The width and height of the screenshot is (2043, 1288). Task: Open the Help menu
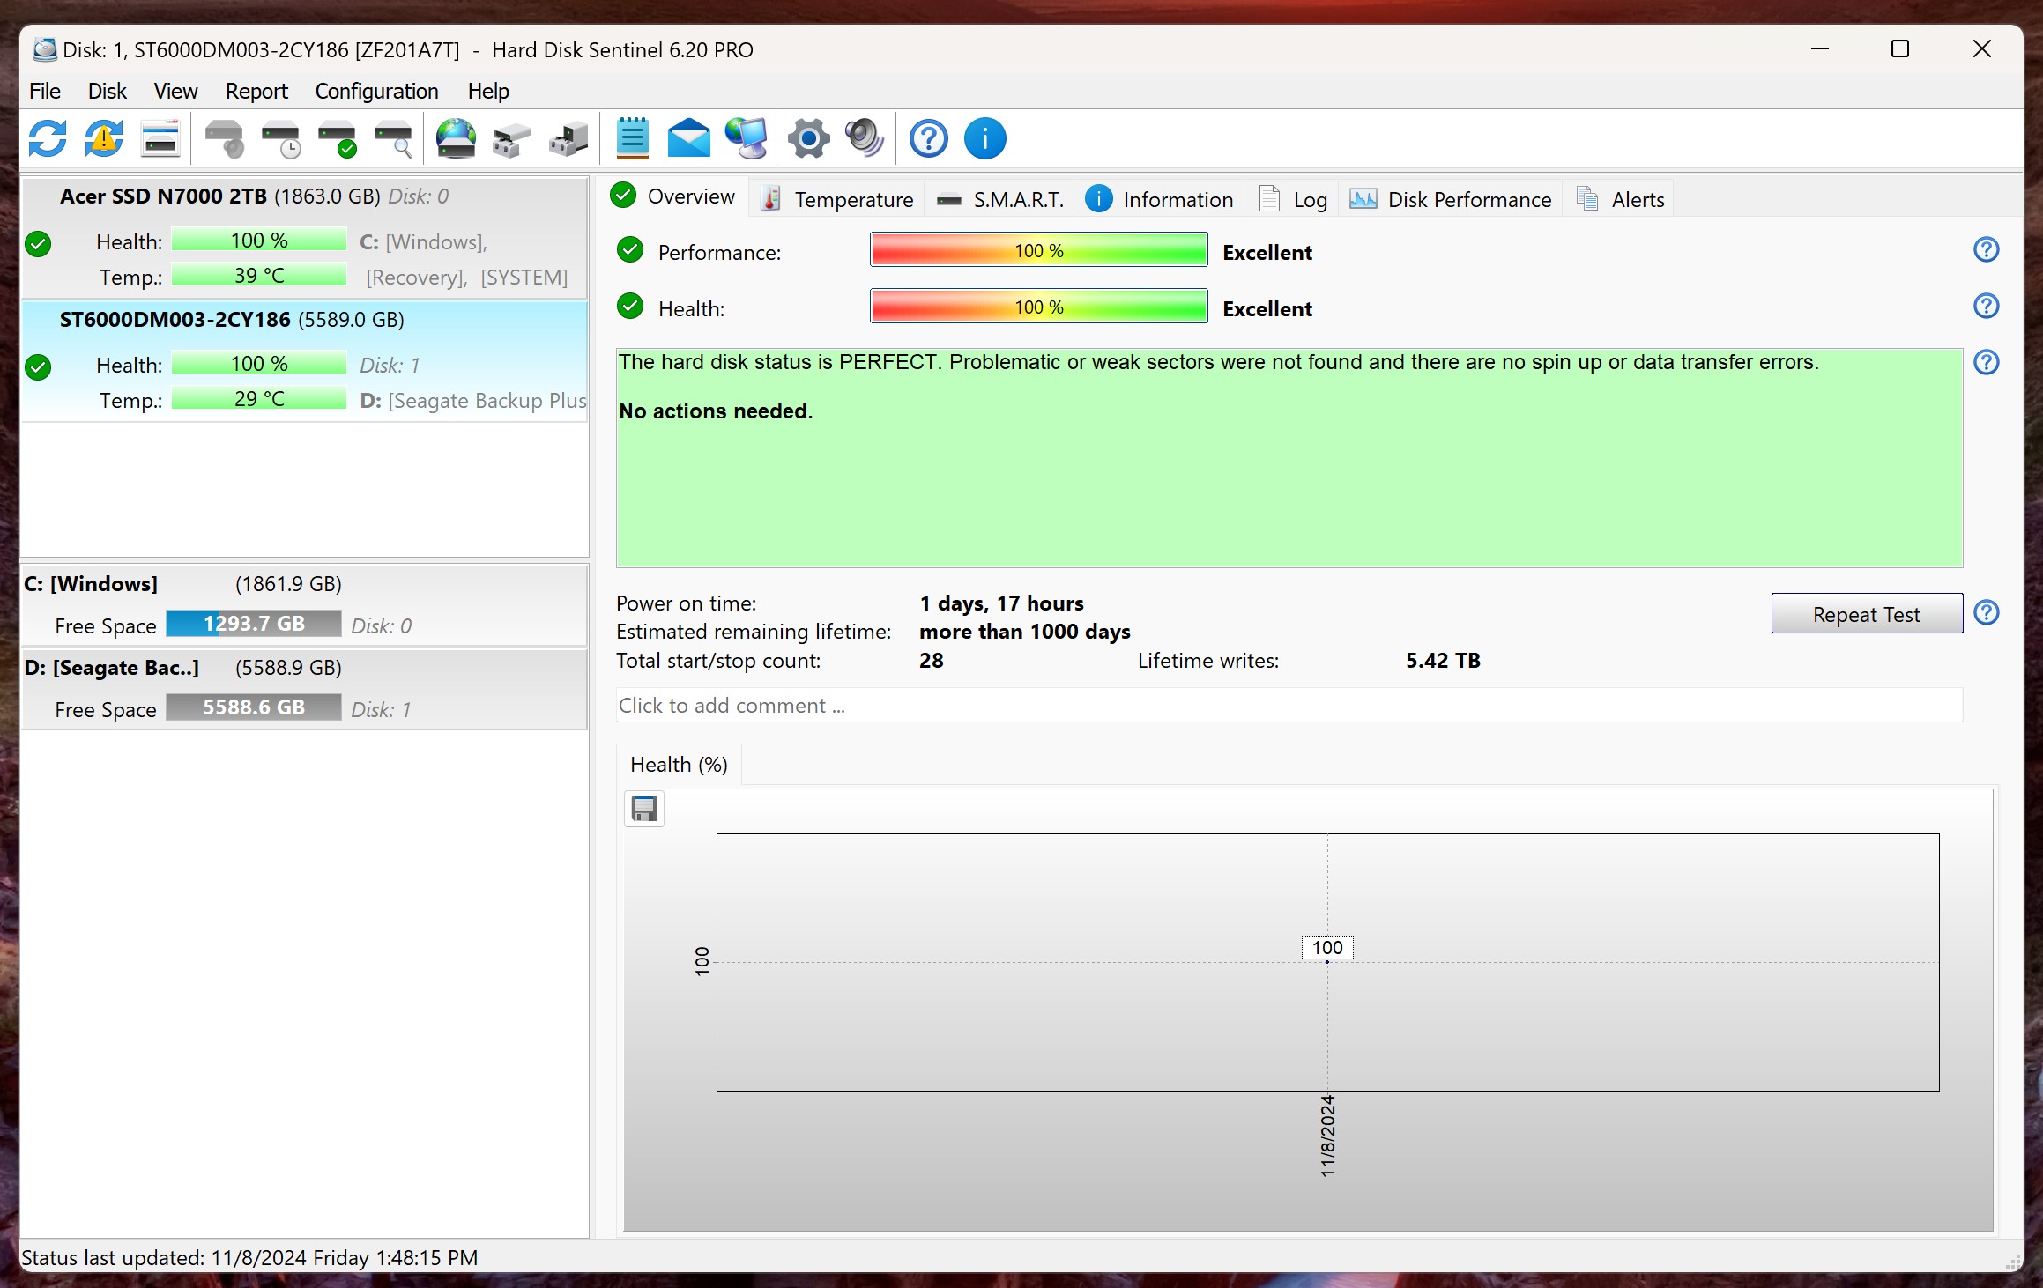[x=488, y=91]
